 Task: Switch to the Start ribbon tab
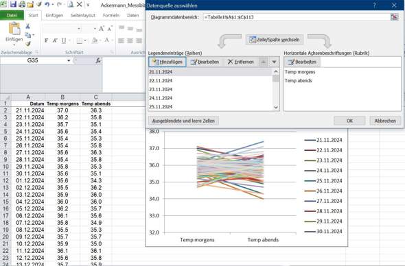pyautogui.click(x=33, y=16)
